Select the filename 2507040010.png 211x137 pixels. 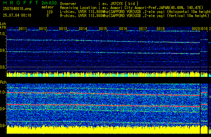tap(17, 9)
